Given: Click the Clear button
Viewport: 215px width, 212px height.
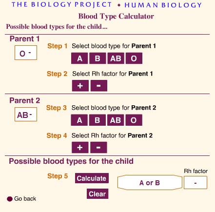Looking at the screenshot, I should click(98, 193).
